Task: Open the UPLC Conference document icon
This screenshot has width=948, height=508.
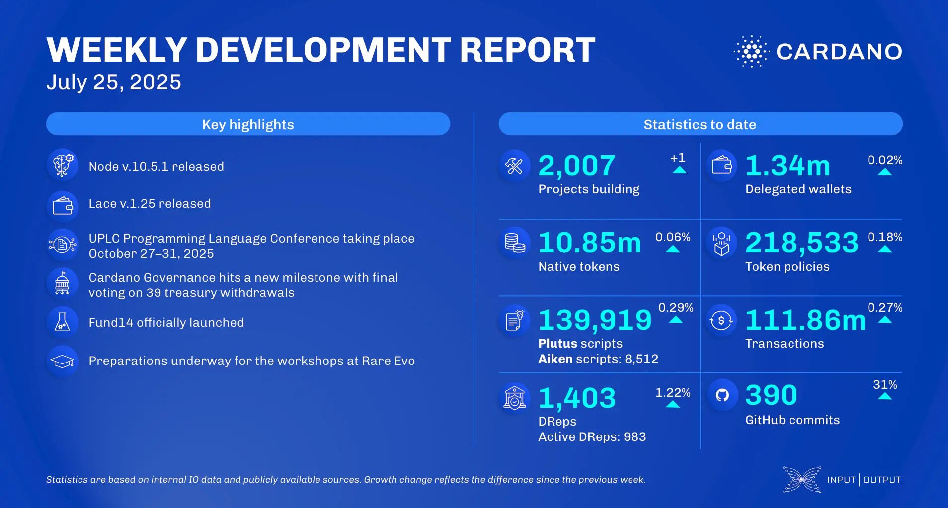Action: 63,244
